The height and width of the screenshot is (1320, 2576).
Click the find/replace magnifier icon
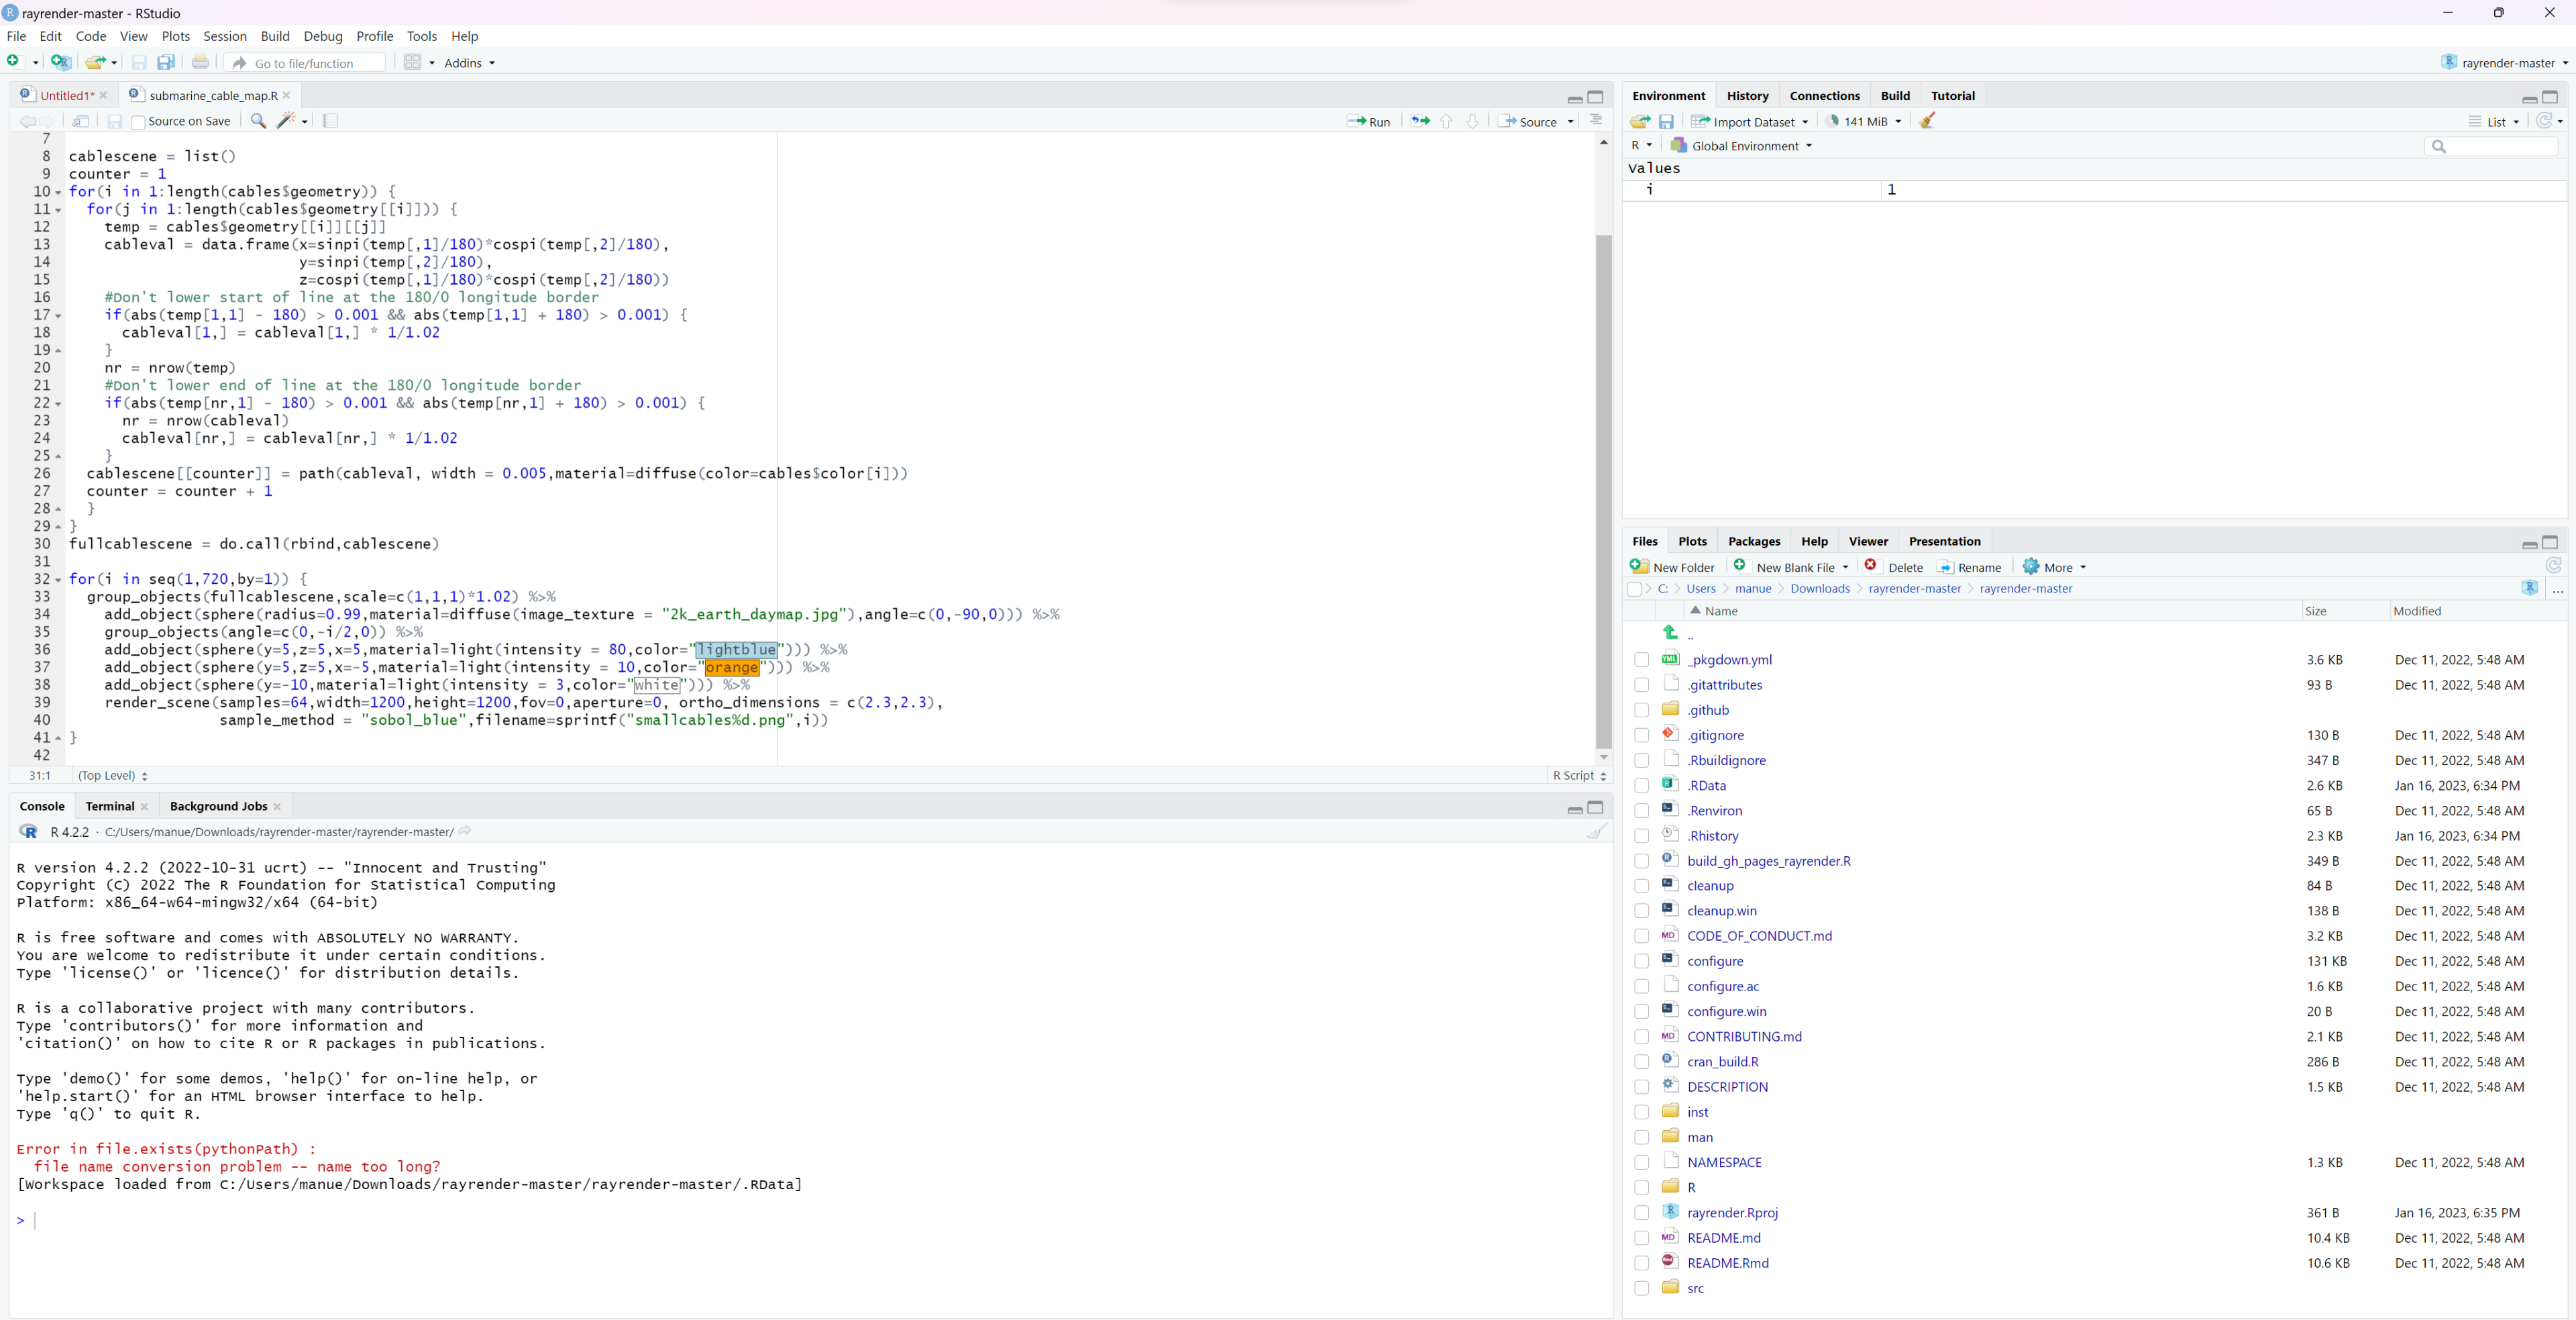pos(258,121)
